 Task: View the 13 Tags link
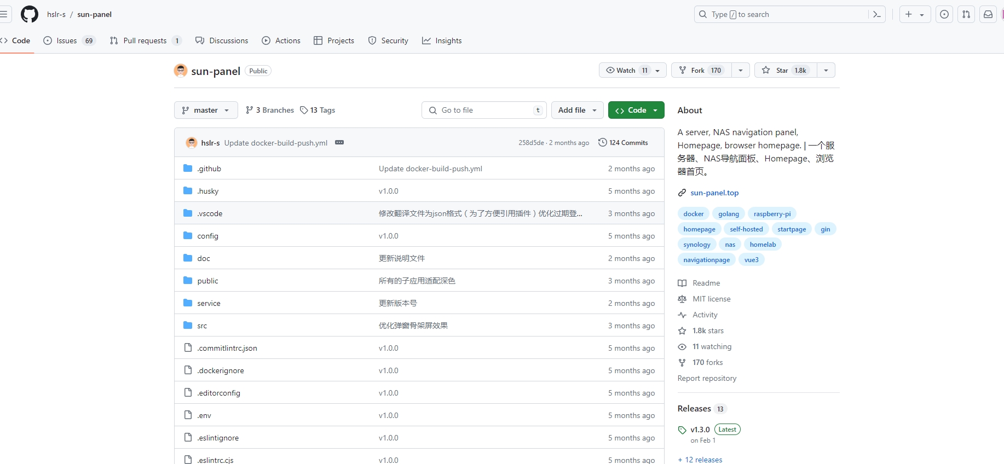coord(318,110)
